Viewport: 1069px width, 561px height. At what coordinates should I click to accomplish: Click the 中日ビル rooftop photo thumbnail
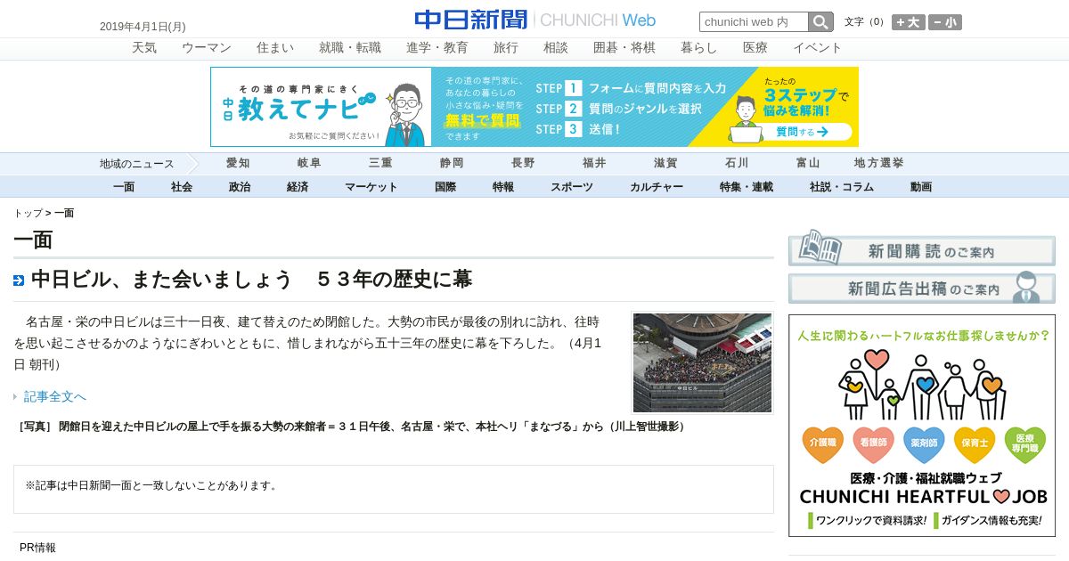(x=702, y=362)
